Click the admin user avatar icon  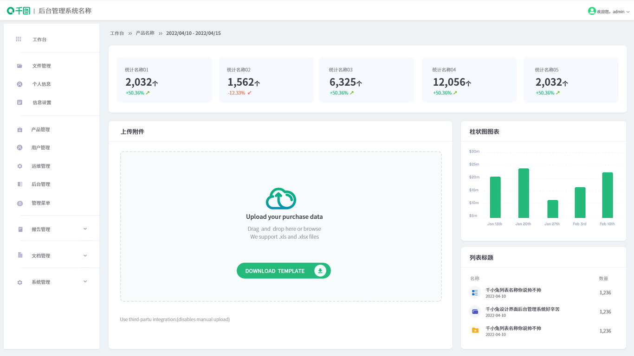click(592, 11)
